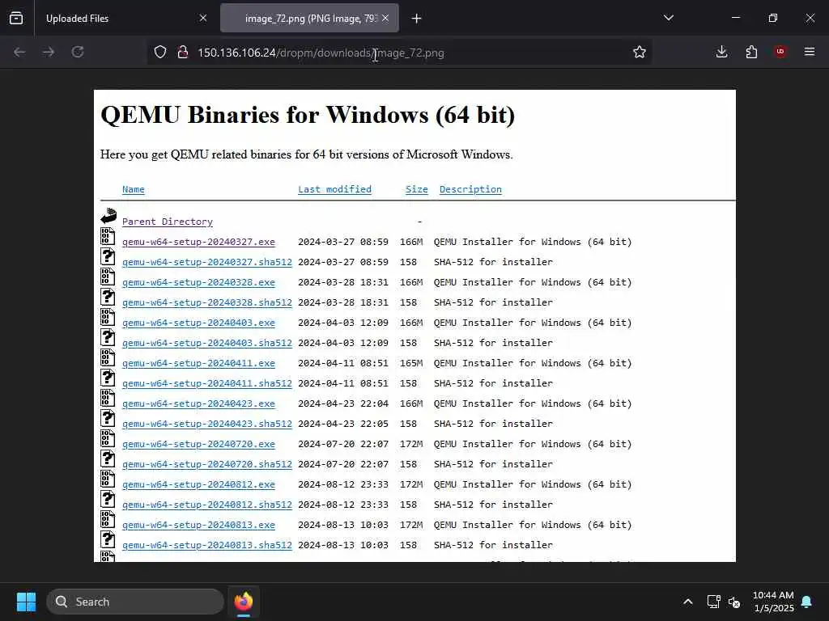This screenshot has width=829, height=621.
Task: Click binary file icon for 20240403.exe
Action: pyautogui.click(x=108, y=317)
